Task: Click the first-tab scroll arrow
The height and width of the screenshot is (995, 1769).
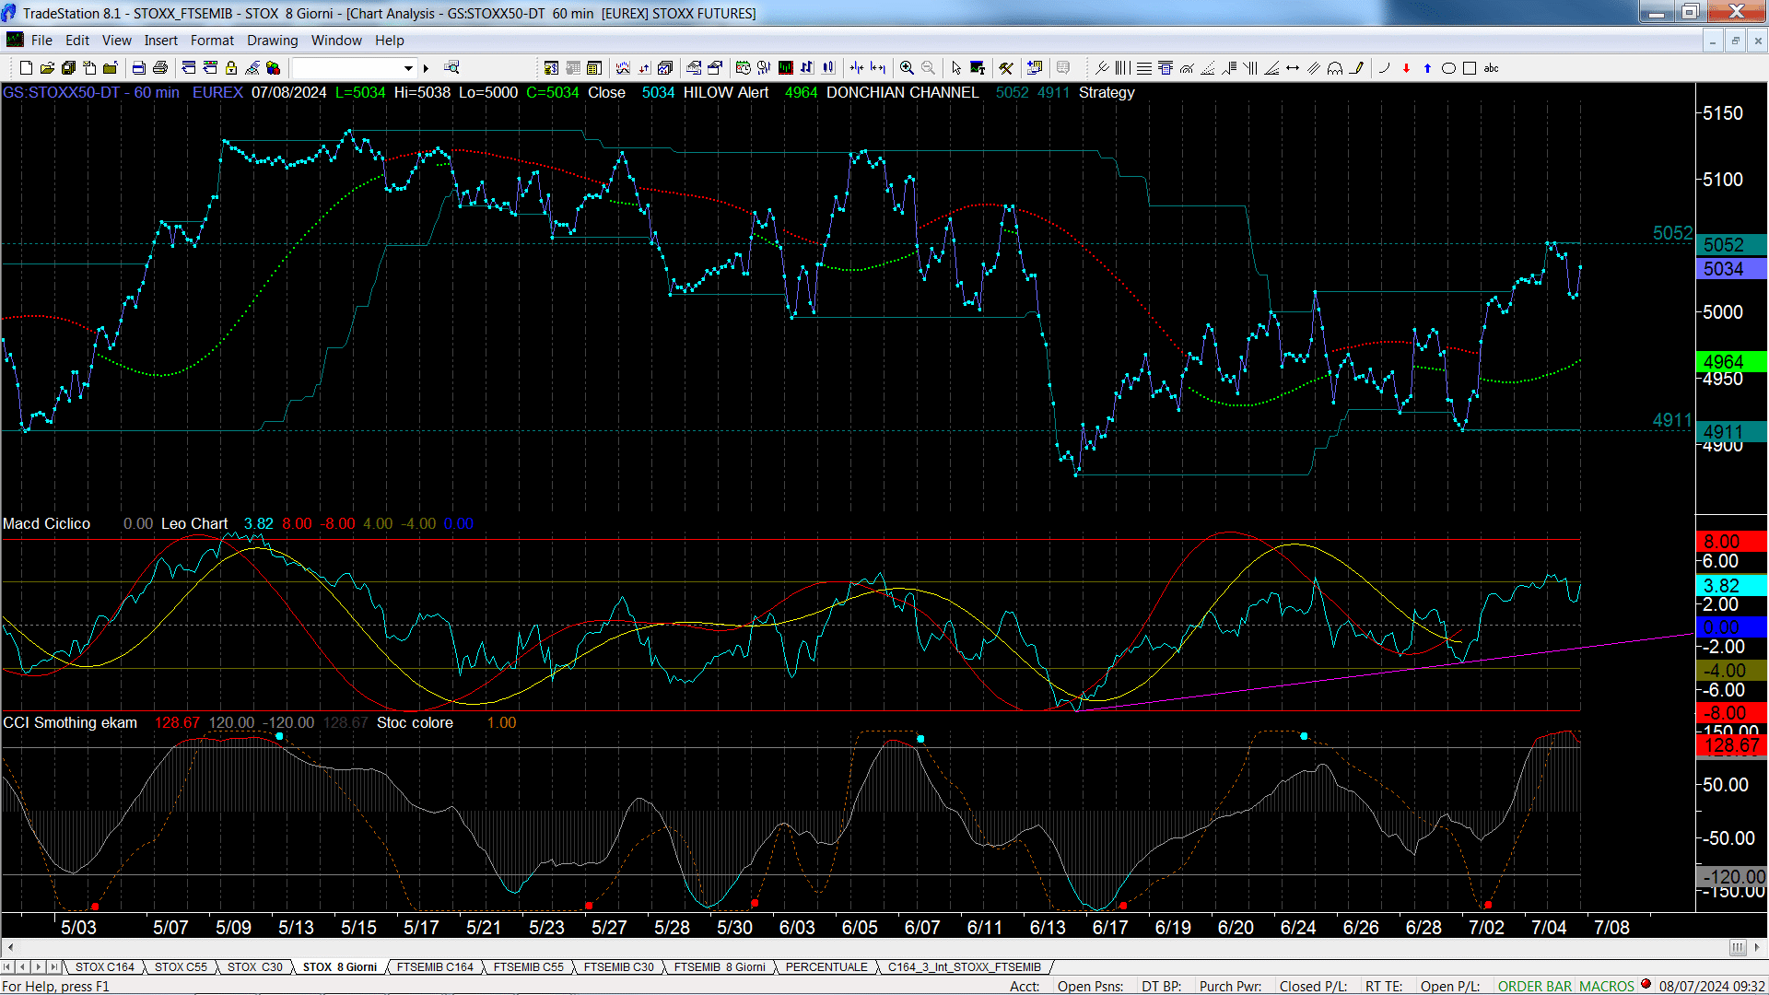Action: (x=8, y=966)
